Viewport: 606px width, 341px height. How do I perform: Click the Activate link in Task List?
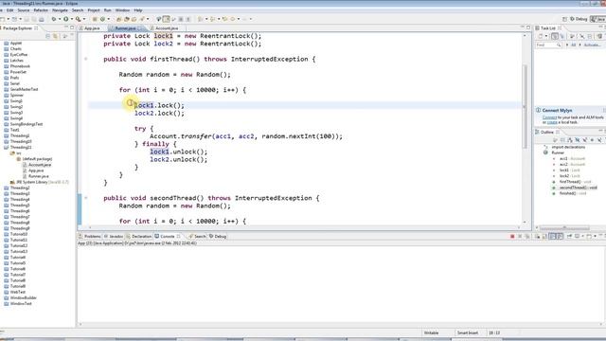592,45
